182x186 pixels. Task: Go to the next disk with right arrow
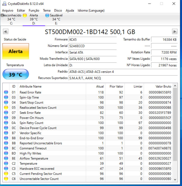coord(175,32)
